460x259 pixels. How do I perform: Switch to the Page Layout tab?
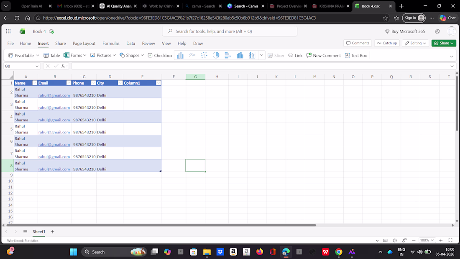(84, 43)
